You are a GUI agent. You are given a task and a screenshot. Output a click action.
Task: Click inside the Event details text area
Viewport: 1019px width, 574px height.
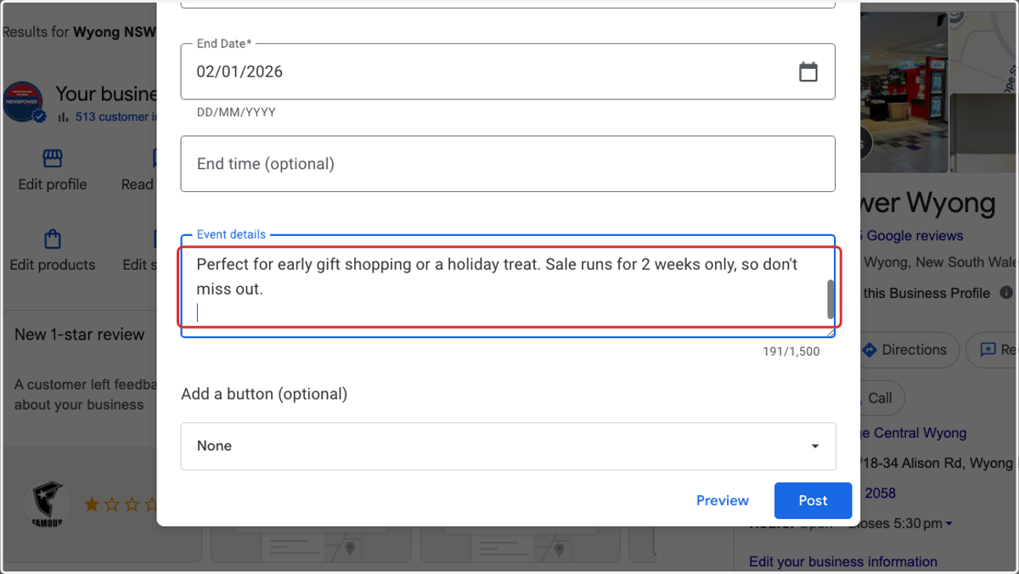(508, 288)
